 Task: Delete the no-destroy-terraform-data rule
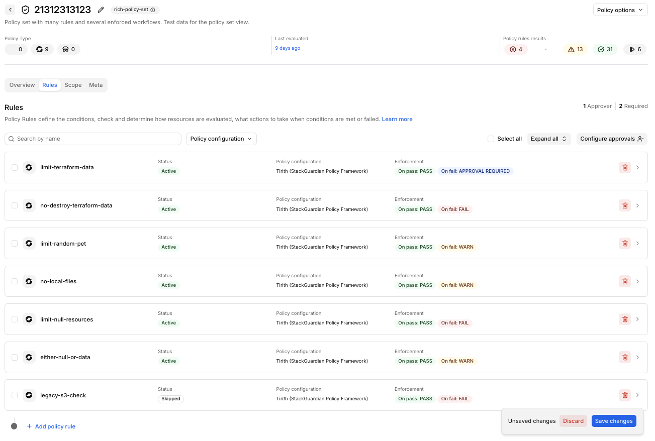[x=625, y=205]
